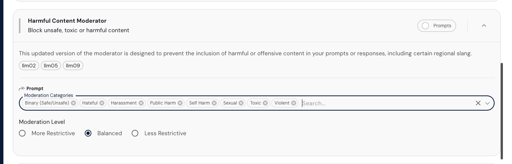Remove the Binary (Safe/Unsafe) category chip

(x=73, y=103)
